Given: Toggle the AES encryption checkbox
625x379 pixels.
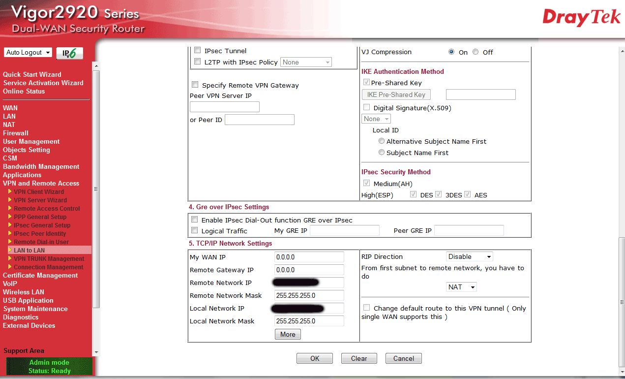Looking at the screenshot, I should click(468, 194).
